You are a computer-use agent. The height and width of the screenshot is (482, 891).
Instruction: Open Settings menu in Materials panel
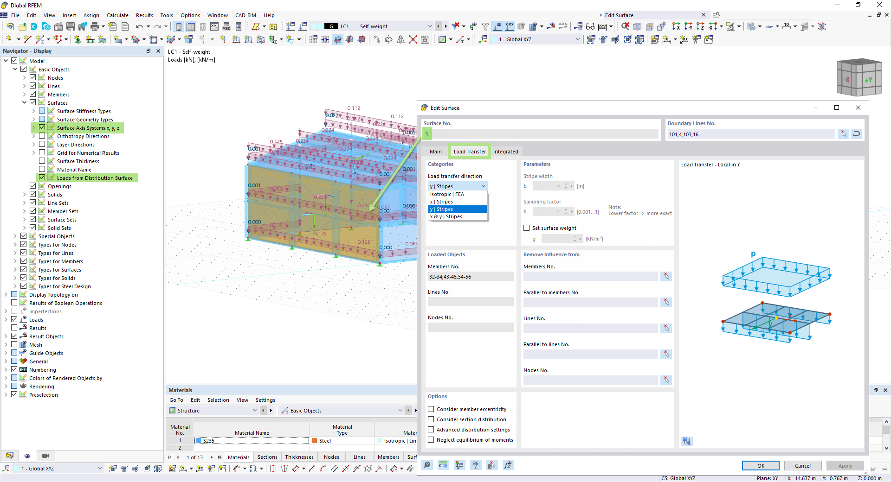tap(265, 400)
